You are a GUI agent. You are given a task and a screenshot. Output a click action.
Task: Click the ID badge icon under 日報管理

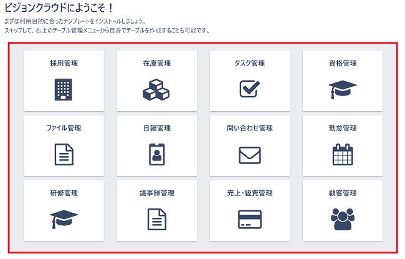tap(156, 154)
